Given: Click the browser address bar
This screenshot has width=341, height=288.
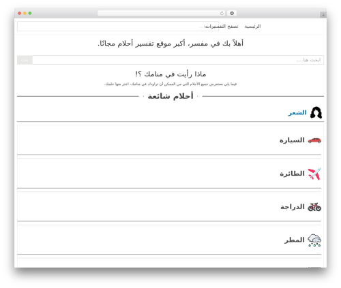Looking at the screenshot, I should pyautogui.click(x=161, y=13).
